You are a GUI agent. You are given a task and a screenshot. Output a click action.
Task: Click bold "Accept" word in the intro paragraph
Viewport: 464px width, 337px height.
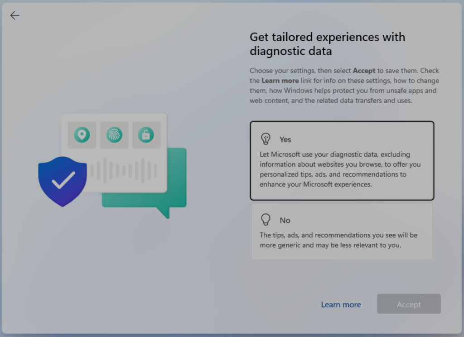(364, 71)
